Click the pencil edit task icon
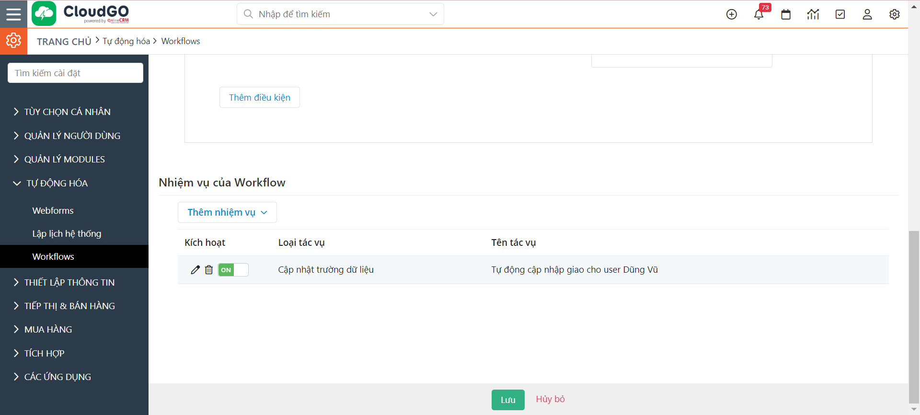The height and width of the screenshot is (415, 920). click(195, 270)
